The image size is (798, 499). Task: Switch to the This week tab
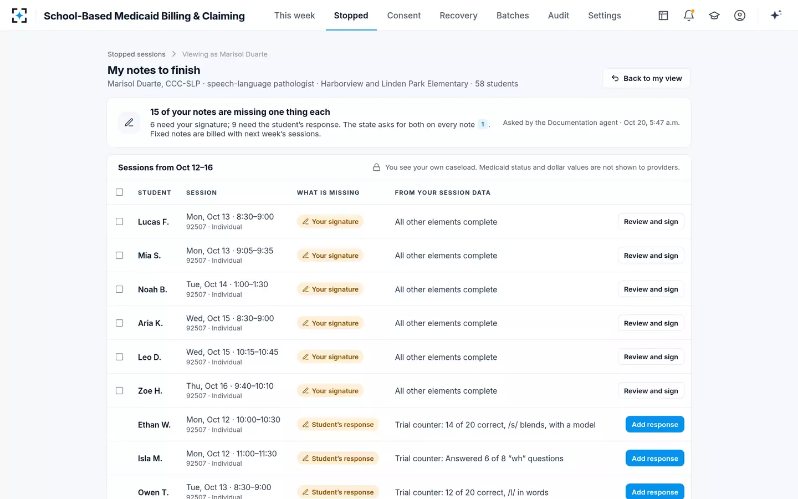click(x=294, y=16)
